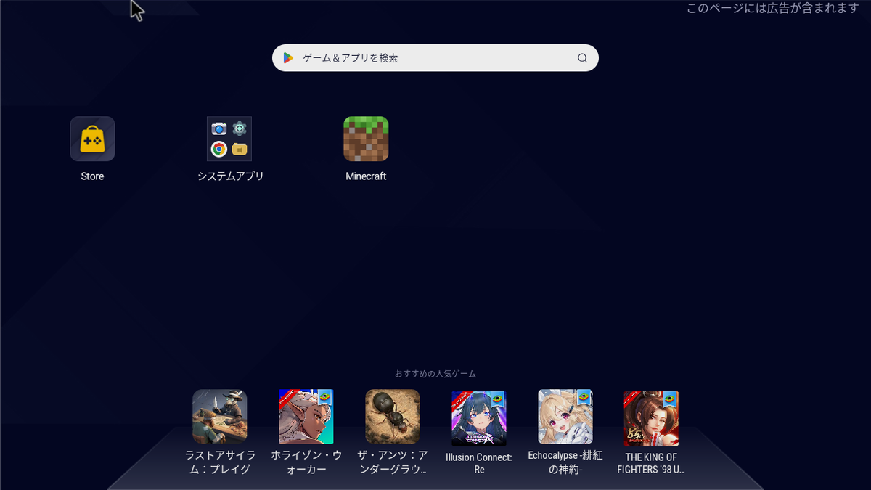This screenshot has width=871, height=490.
Task: Click the ホライゾン・ウォーカー title text
Action: tap(306, 462)
